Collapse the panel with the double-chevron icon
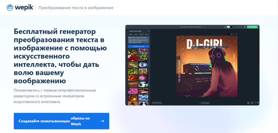Viewport: 278px width, 133px height. [149, 31]
